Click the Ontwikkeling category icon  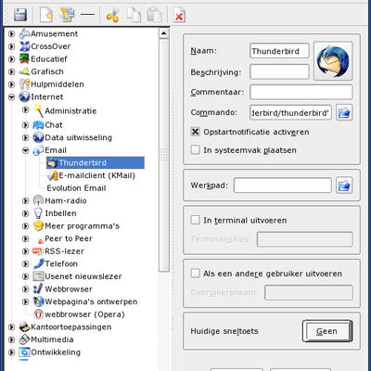[x=24, y=352]
